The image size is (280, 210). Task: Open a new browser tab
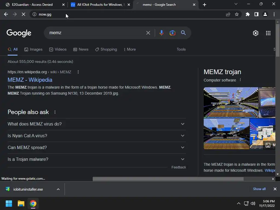(205, 5)
